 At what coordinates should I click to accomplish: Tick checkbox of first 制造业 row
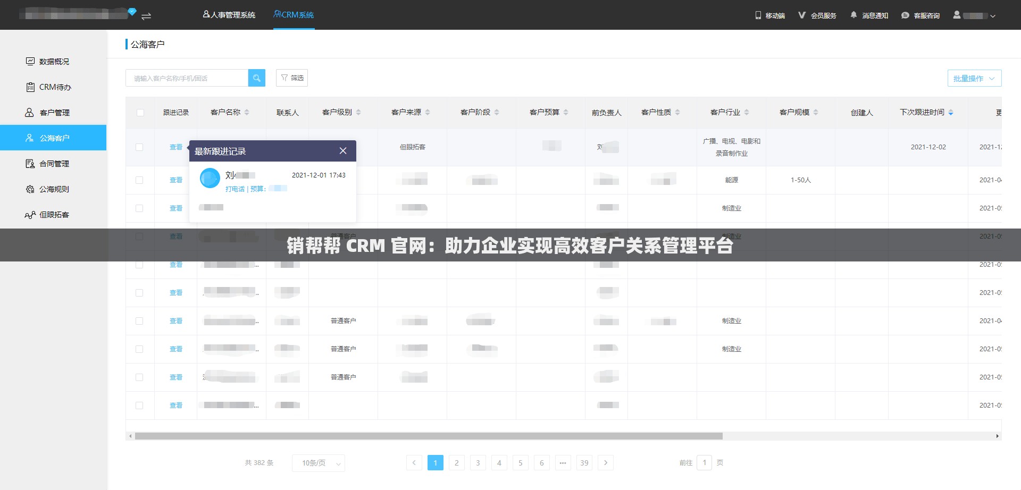[x=139, y=208]
